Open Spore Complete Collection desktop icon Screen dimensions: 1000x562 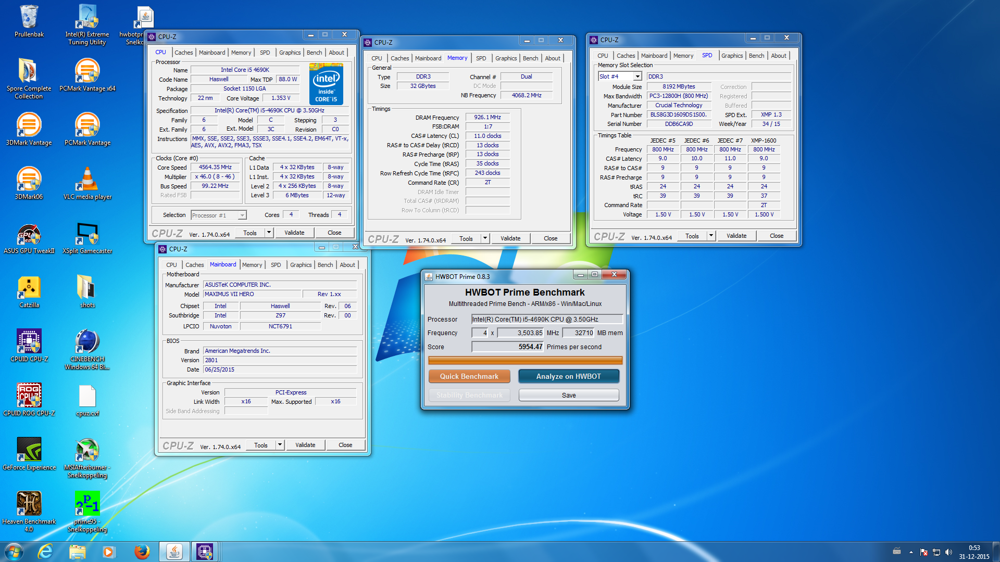coord(29,79)
